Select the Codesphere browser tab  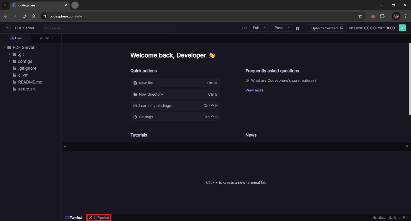click(40, 5)
